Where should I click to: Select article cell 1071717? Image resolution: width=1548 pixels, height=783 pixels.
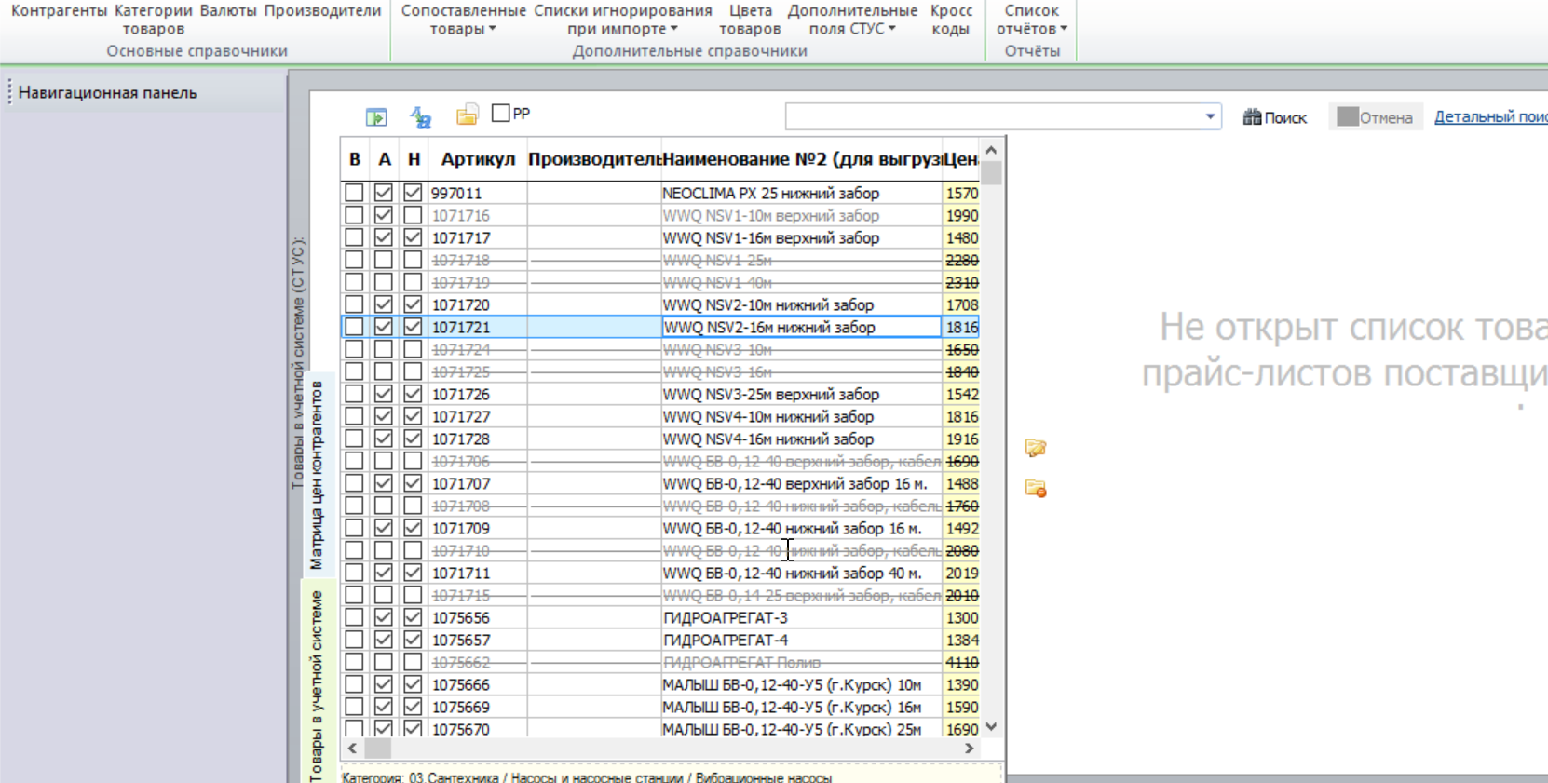[x=478, y=237]
